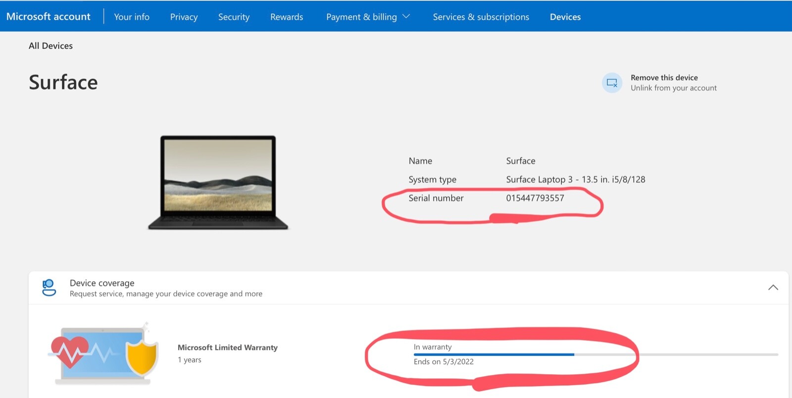
Task: Click the warranty heart-shield illustration
Action: click(x=103, y=353)
